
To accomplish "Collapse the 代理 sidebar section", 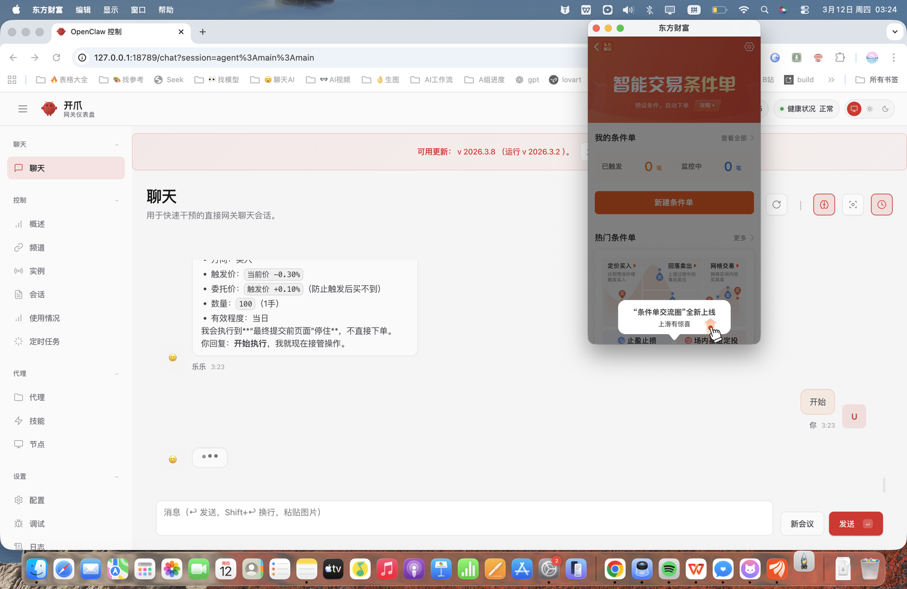I will pos(116,374).
